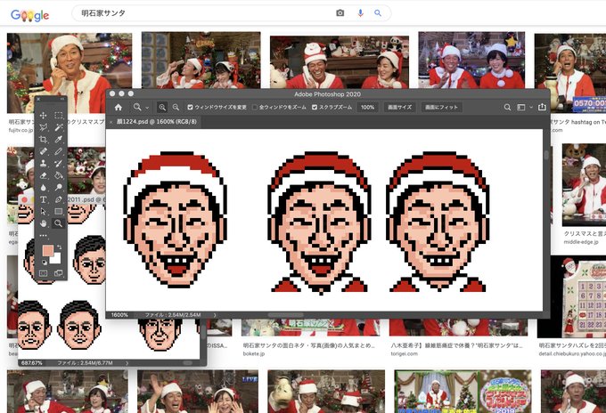Open the workspace switcher dropdown
This screenshot has width=606, height=413.
[525, 108]
